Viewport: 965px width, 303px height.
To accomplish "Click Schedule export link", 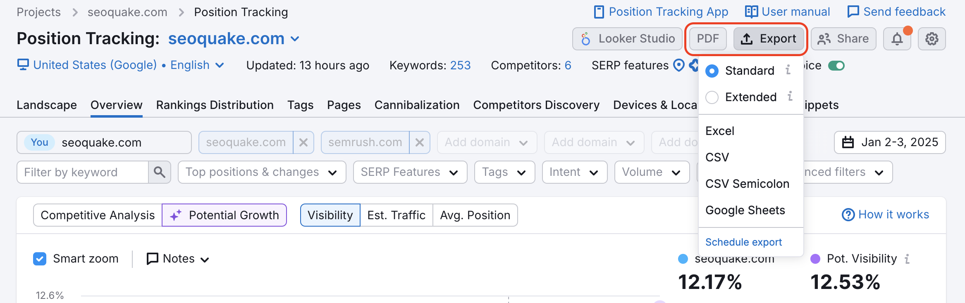I will [x=743, y=242].
